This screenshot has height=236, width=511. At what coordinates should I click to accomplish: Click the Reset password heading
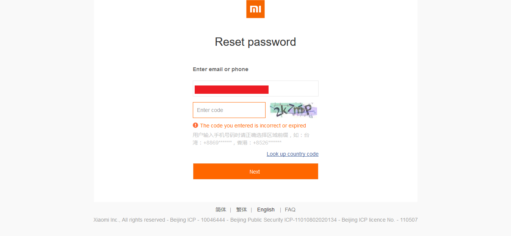255,42
